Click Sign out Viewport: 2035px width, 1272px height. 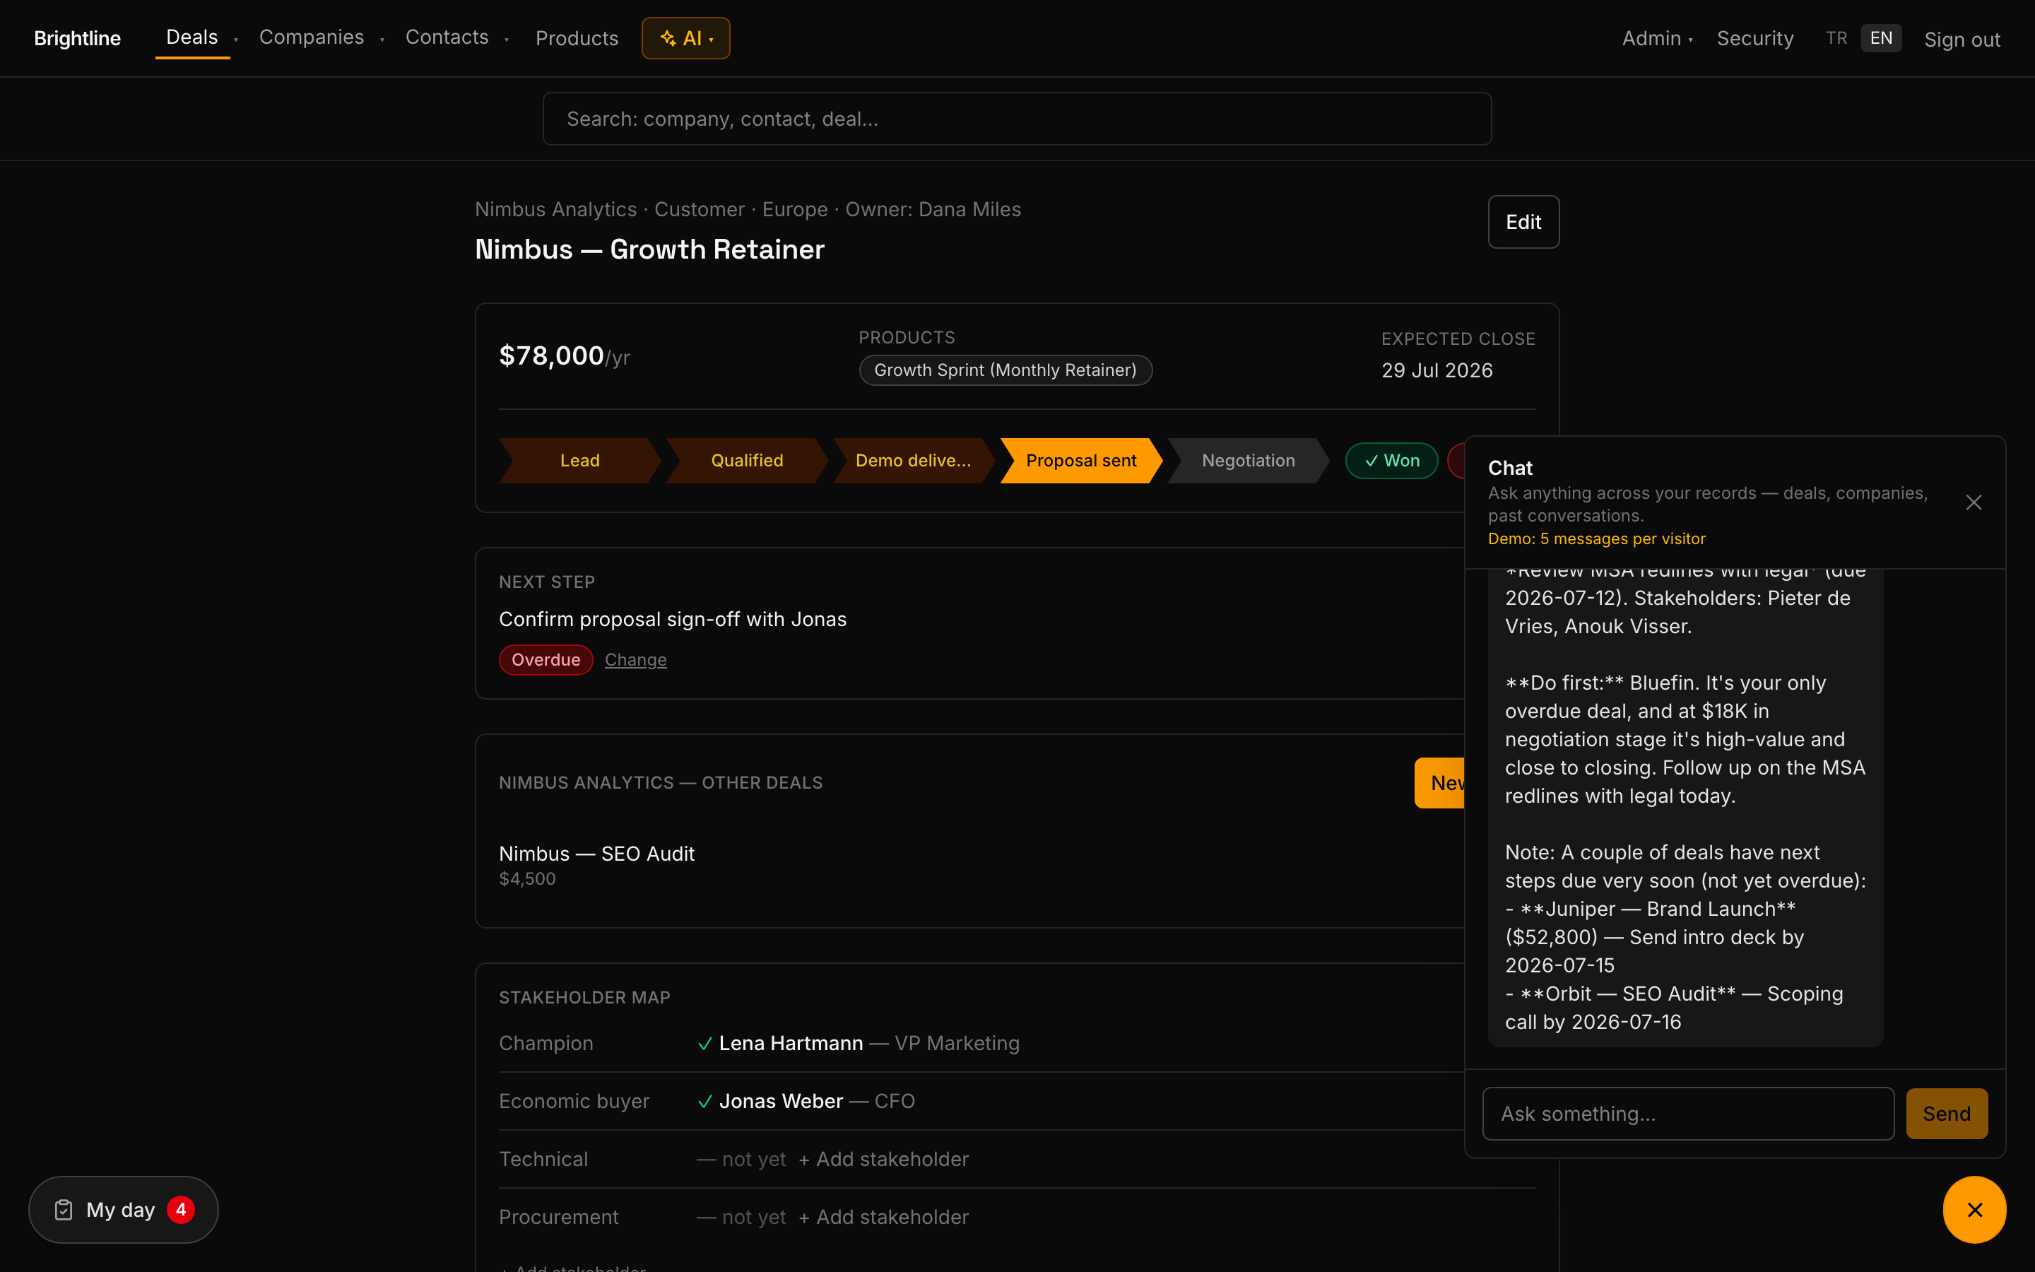point(1962,40)
